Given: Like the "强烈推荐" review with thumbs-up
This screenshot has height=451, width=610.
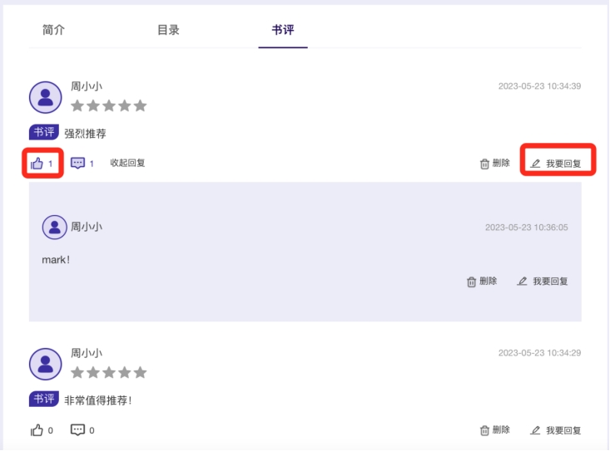Looking at the screenshot, I should pyautogui.click(x=37, y=164).
